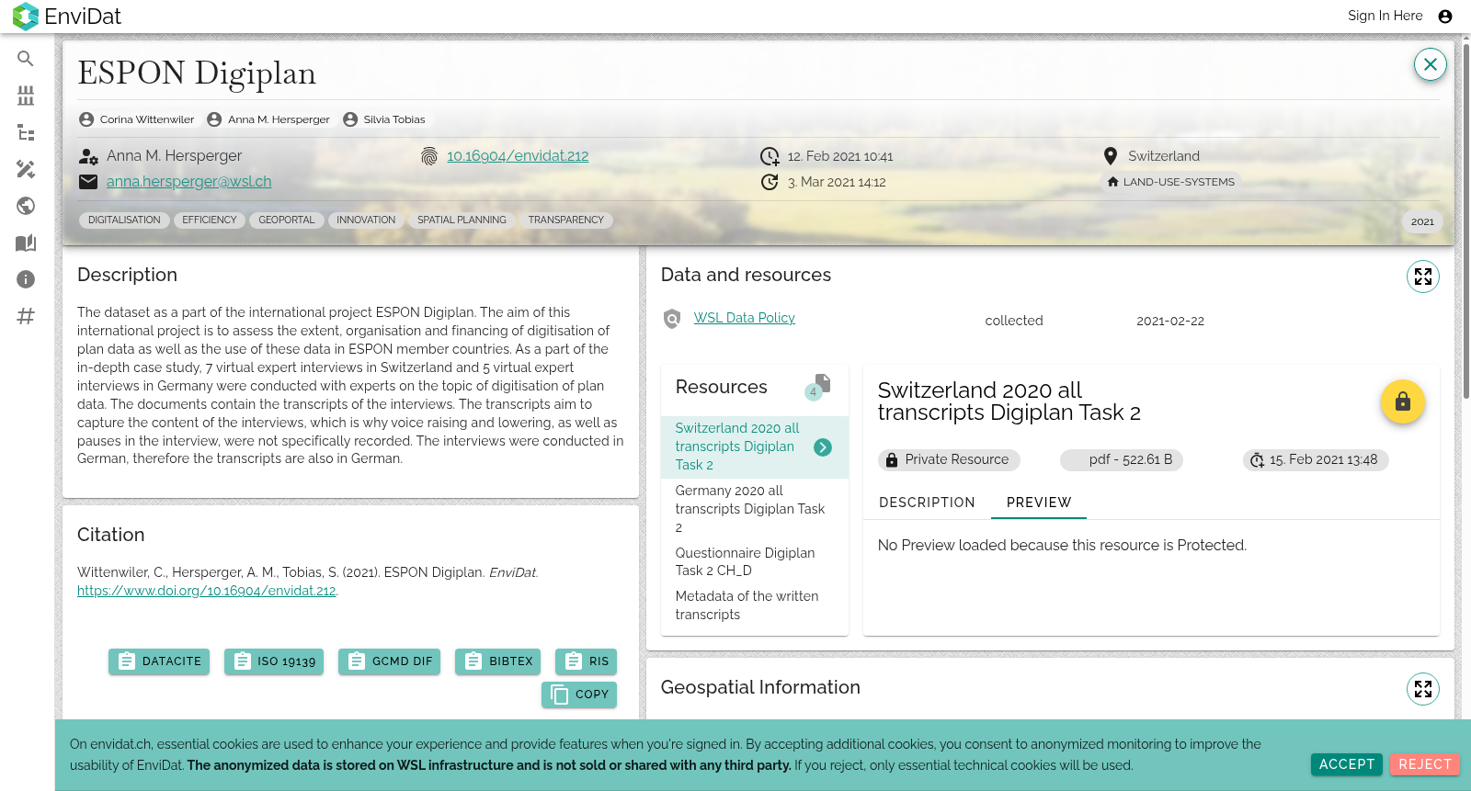Image resolution: width=1471 pixels, height=791 pixels.
Task: Click the fingerprint DOI icon
Action: 429,156
